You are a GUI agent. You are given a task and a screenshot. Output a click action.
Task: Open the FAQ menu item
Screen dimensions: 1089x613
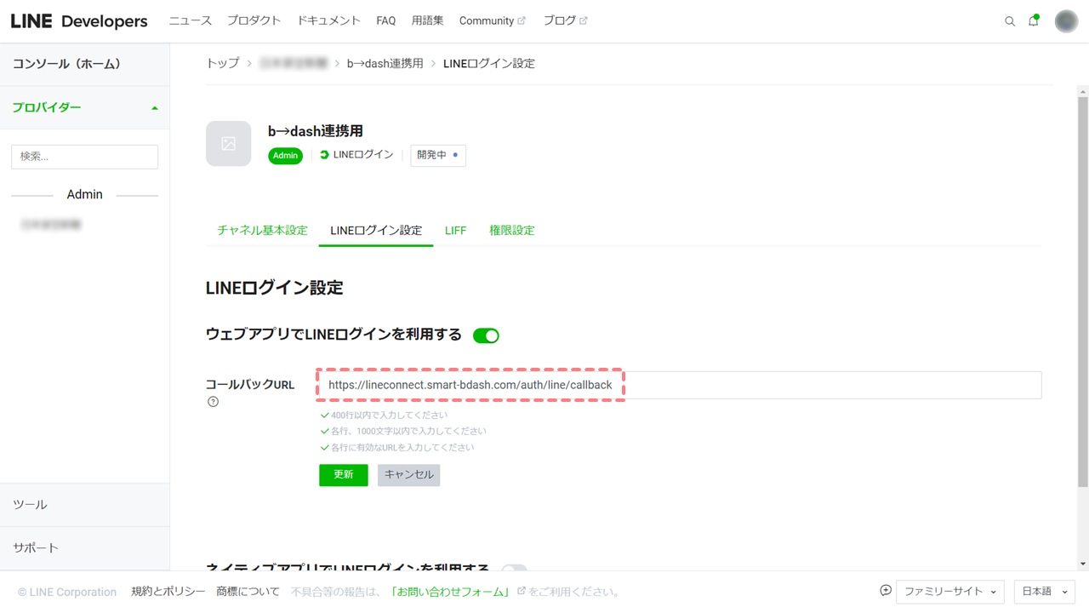coord(385,20)
